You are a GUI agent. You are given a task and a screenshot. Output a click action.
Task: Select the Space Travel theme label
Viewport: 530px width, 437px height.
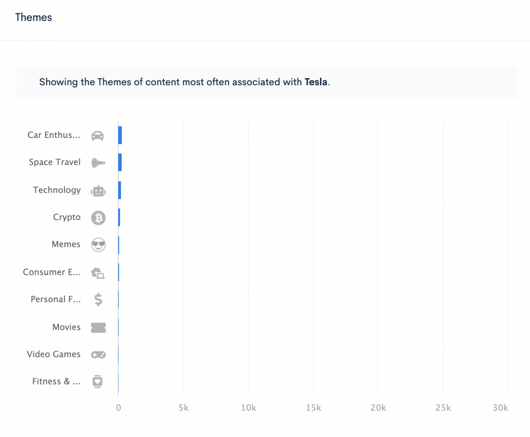tap(55, 162)
